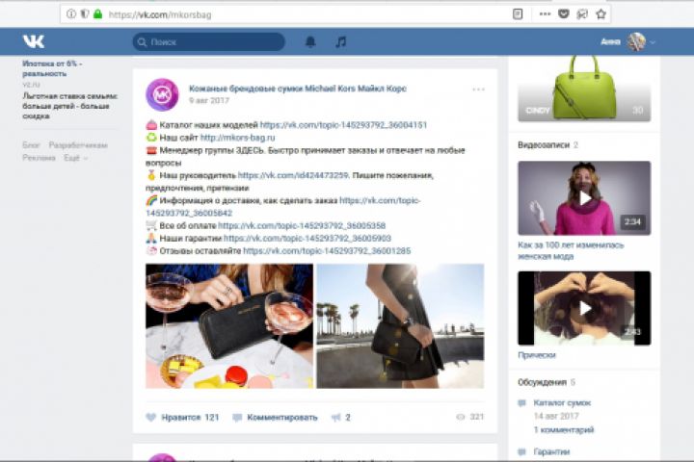
Task: Bookmark this page with the star icon
Action: 601,14
